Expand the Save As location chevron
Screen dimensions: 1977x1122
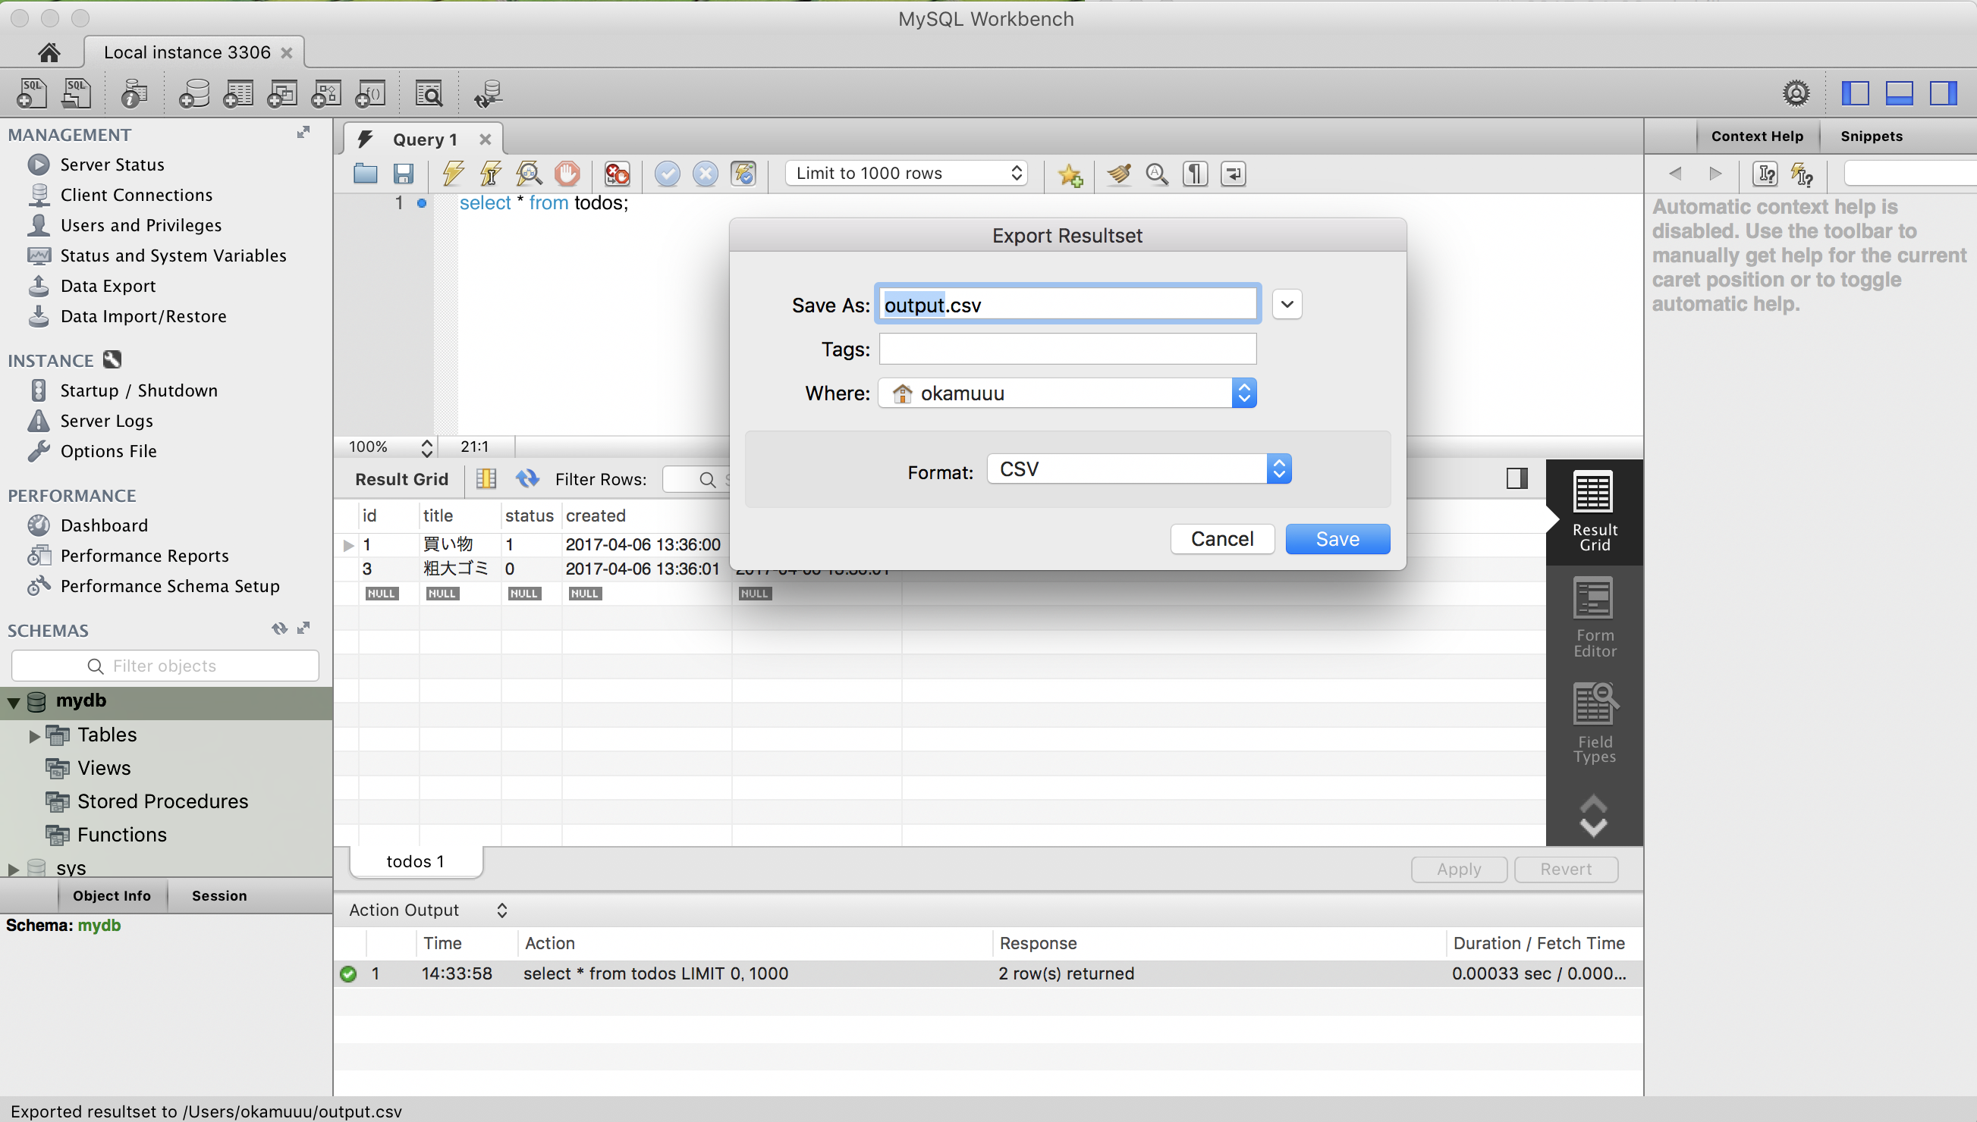[1287, 305]
